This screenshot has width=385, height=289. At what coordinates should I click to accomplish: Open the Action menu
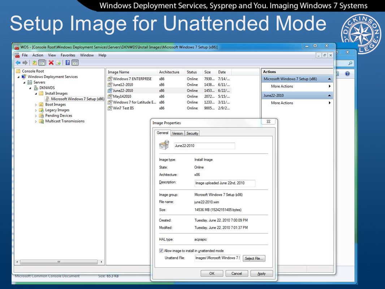38,55
